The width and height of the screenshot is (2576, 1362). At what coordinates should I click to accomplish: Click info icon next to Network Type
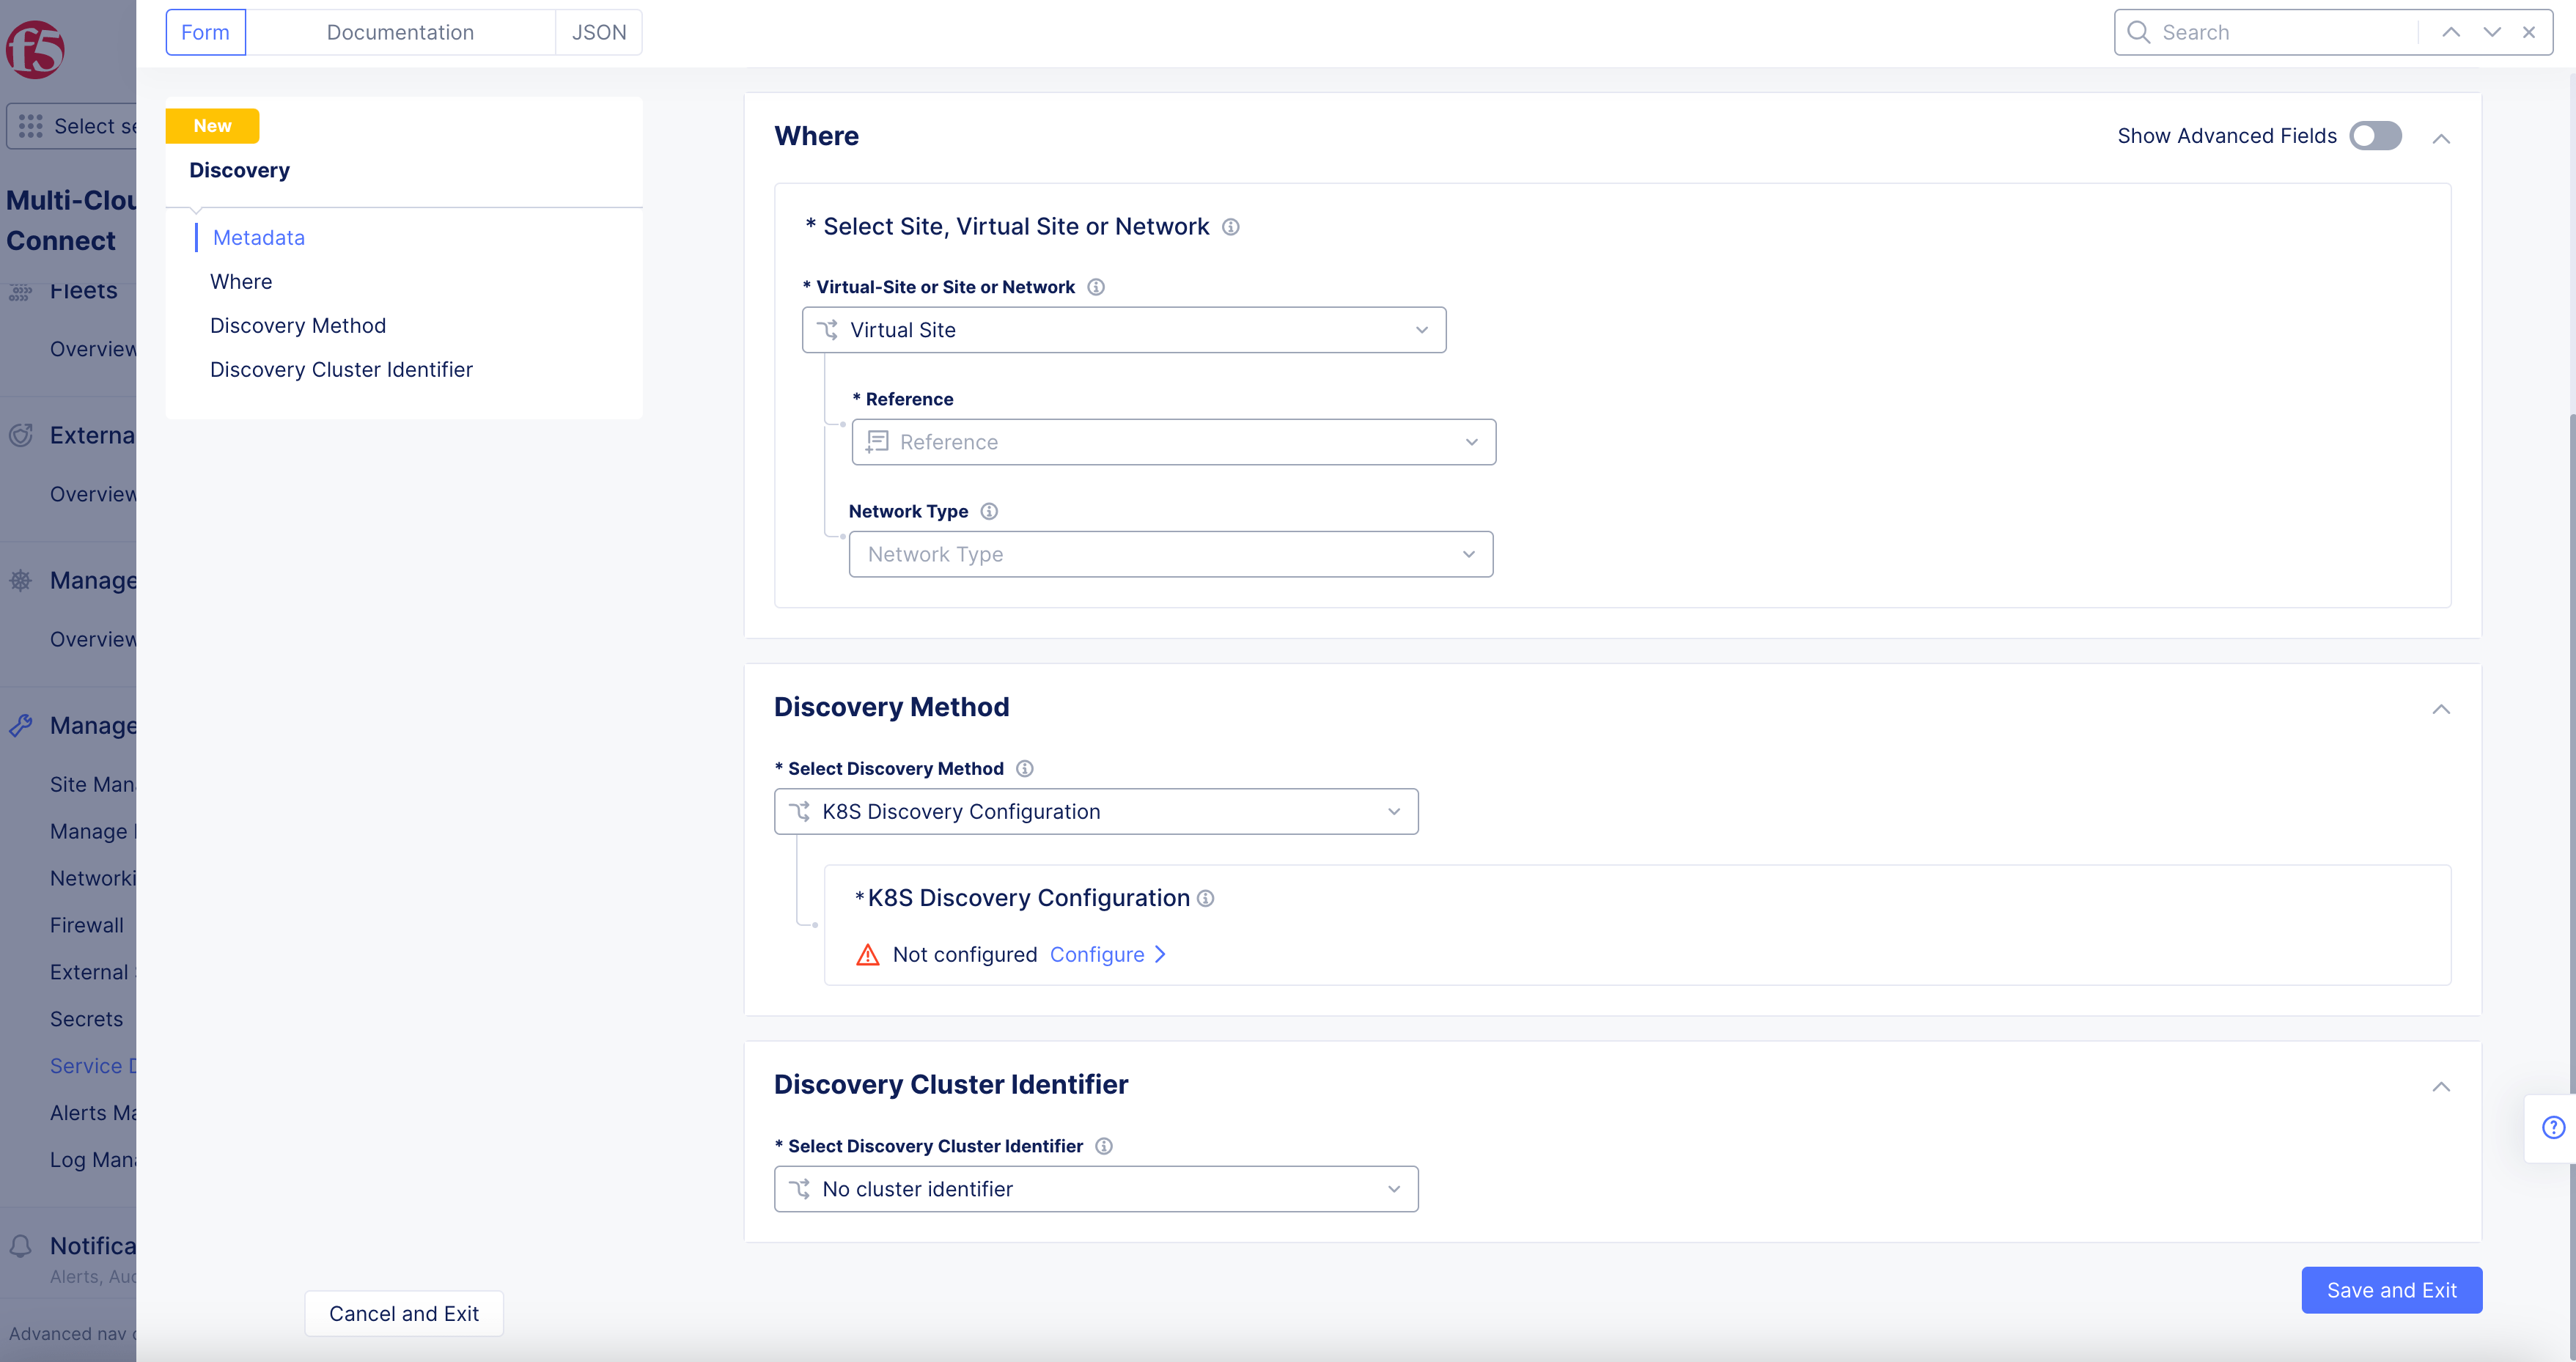[x=989, y=511]
